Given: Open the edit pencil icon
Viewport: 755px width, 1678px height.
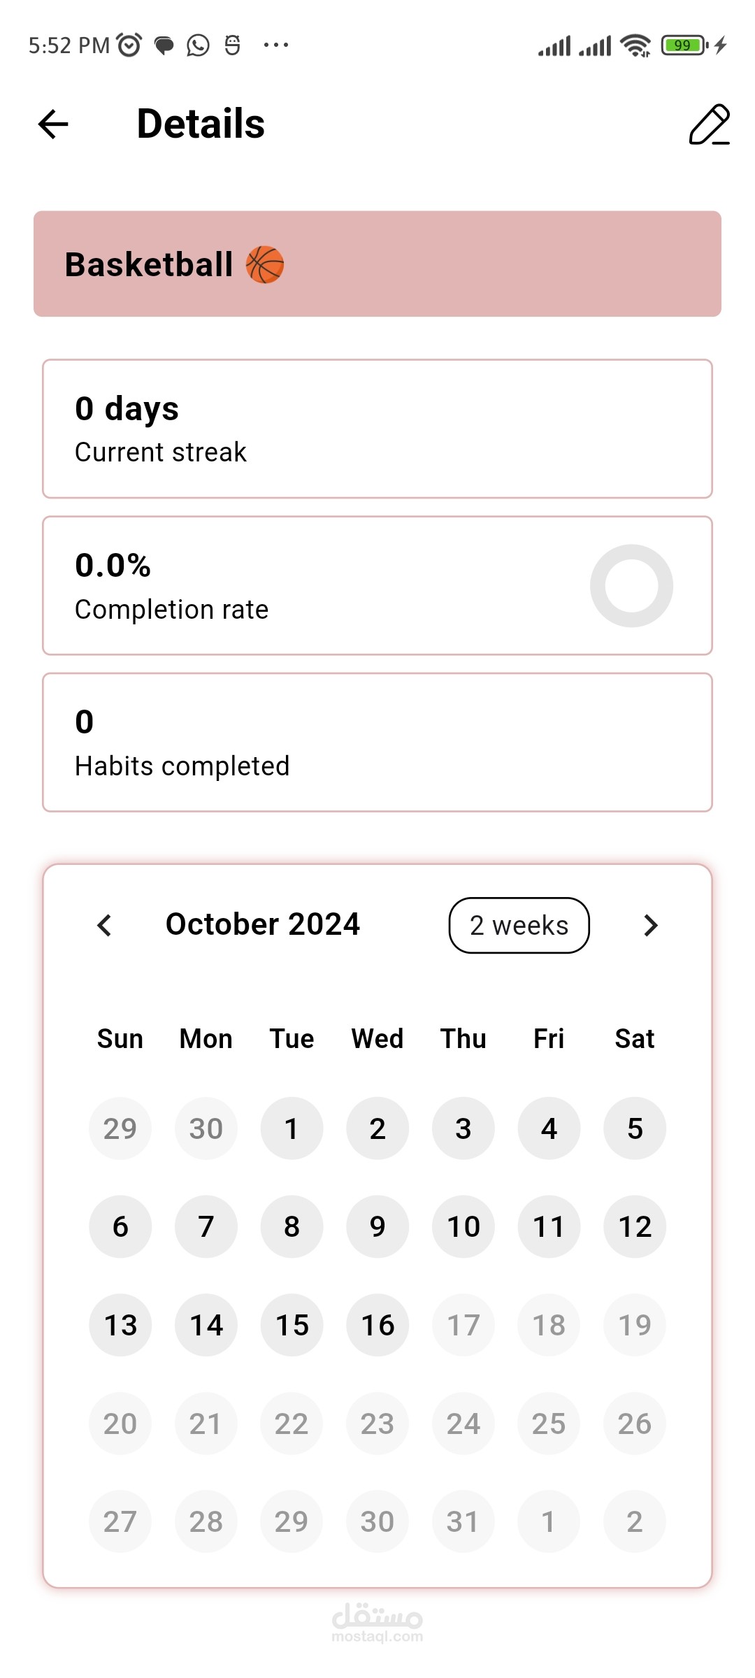Looking at the screenshot, I should coord(709,124).
